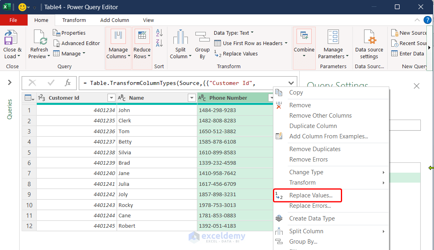Open query Properties
Screen dimensions: 434x250
69,33
